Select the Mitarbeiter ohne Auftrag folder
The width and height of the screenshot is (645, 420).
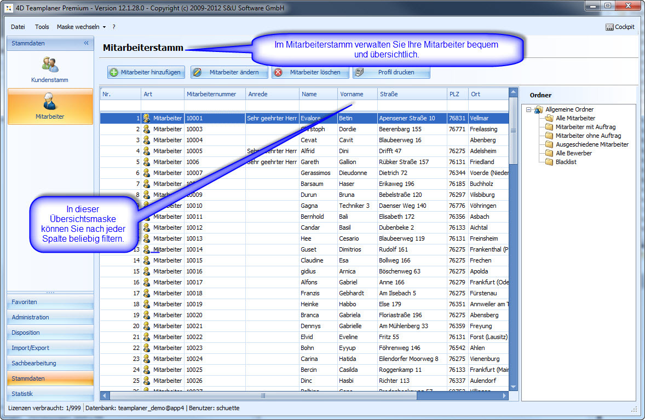click(x=588, y=136)
